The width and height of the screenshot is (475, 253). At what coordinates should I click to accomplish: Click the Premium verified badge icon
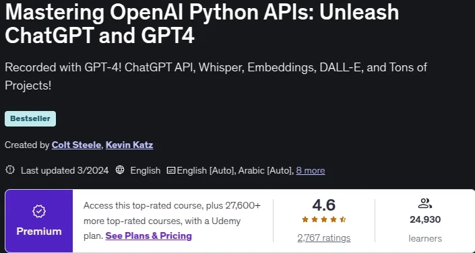click(39, 211)
